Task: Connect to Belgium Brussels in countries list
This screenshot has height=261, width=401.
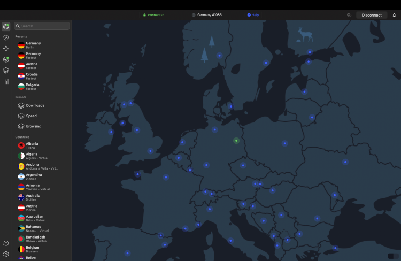Action: click(42, 249)
